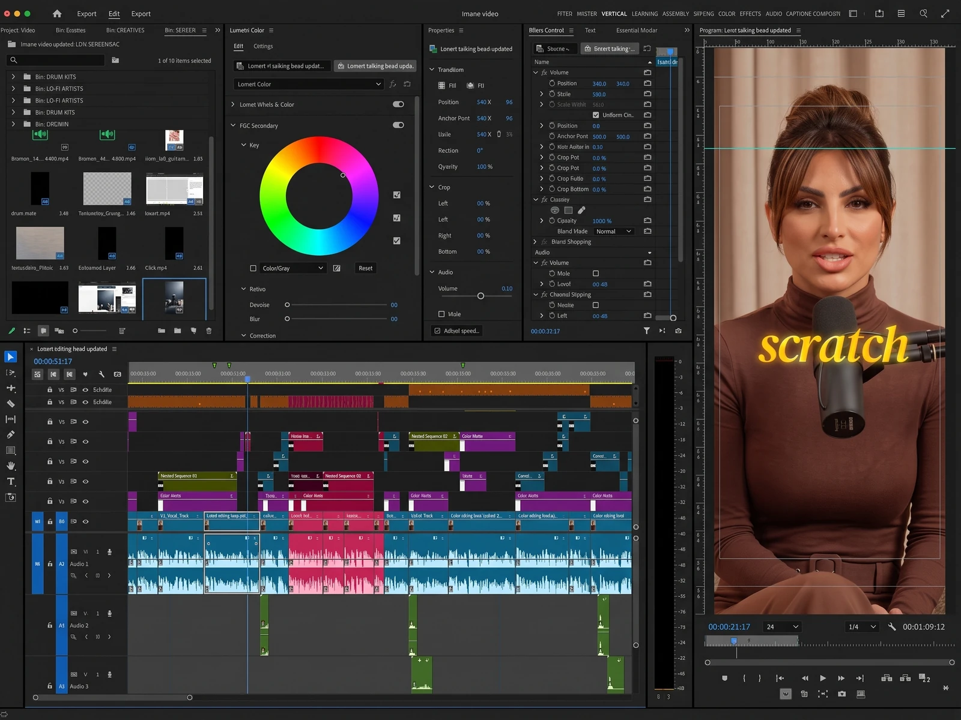Toggle the Lomet Whels & Color switch
This screenshot has width=961, height=720.
[398, 104]
